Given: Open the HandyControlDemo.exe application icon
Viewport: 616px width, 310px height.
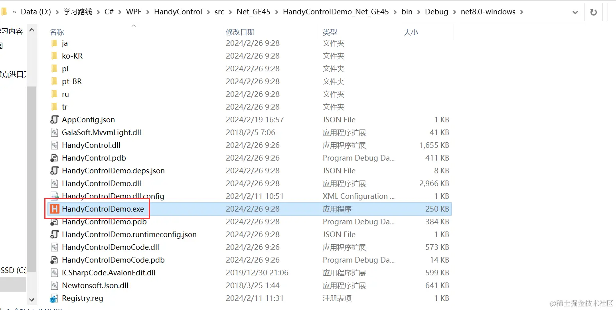Looking at the screenshot, I should (54, 209).
